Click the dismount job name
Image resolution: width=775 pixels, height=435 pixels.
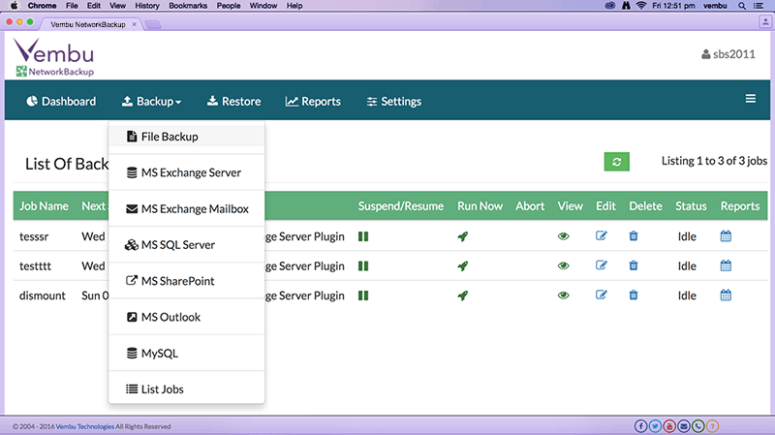(x=42, y=295)
